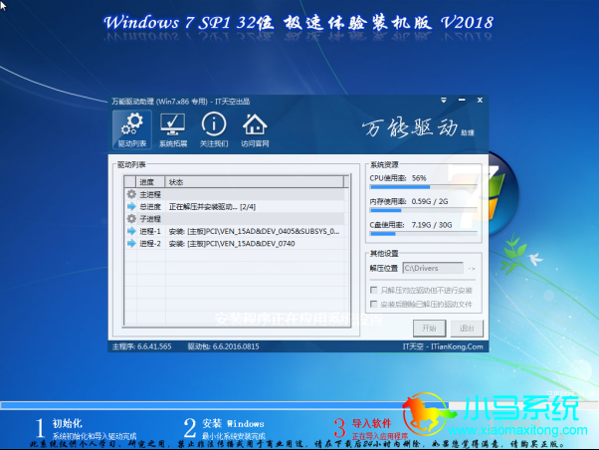Click the 内存使用率 progress bar

tap(423, 211)
